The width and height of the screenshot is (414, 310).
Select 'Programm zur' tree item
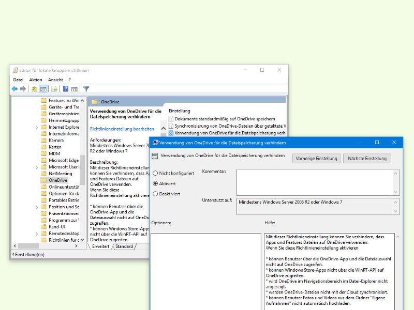click(64, 220)
